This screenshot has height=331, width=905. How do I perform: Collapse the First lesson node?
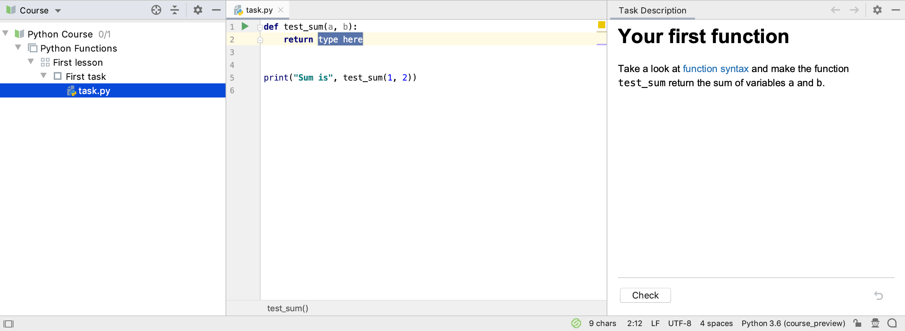pyautogui.click(x=31, y=62)
